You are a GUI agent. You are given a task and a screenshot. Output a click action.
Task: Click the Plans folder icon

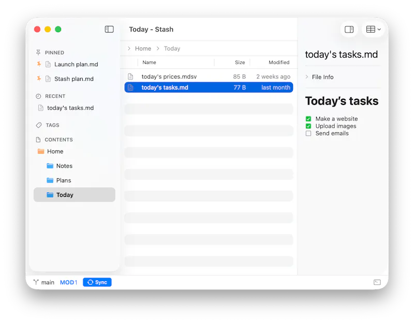coord(50,180)
